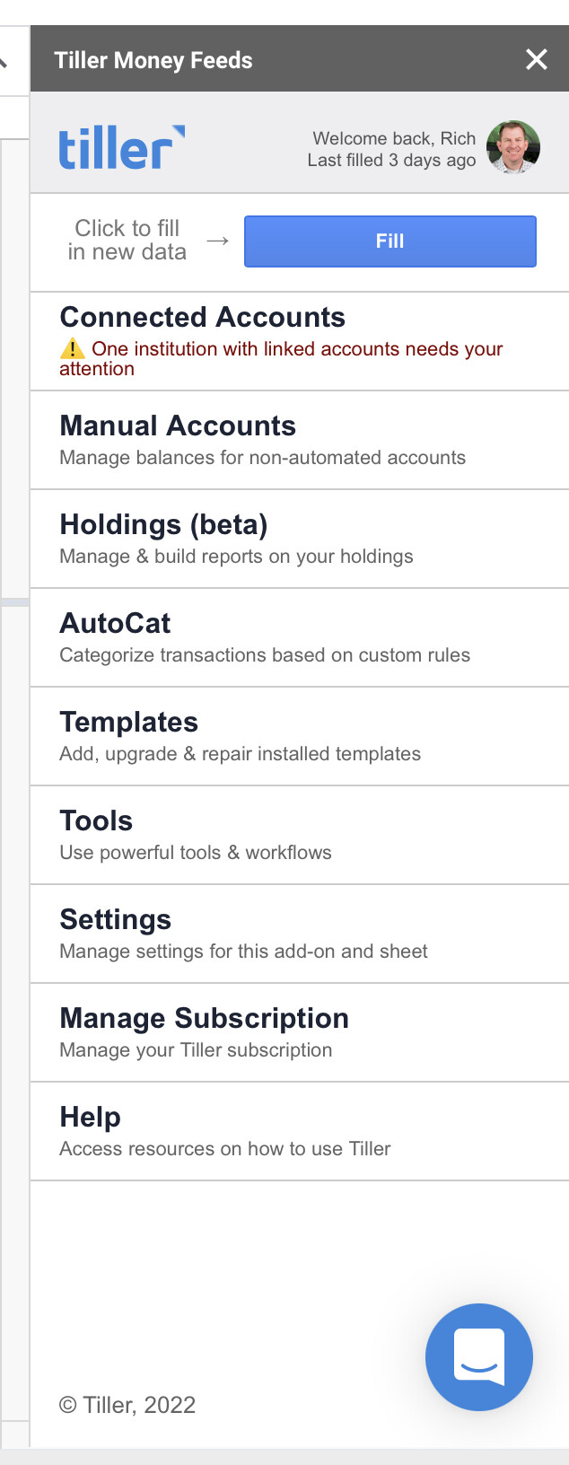The image size is (569, 1465).
Task: Click the Tiller logo
Action: coord(121,148)
